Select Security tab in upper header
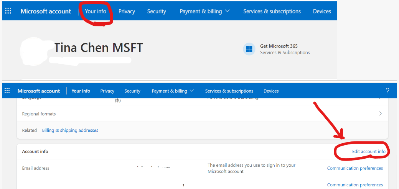The width and height of the screenshot is (399, 189). pos(157,11)
